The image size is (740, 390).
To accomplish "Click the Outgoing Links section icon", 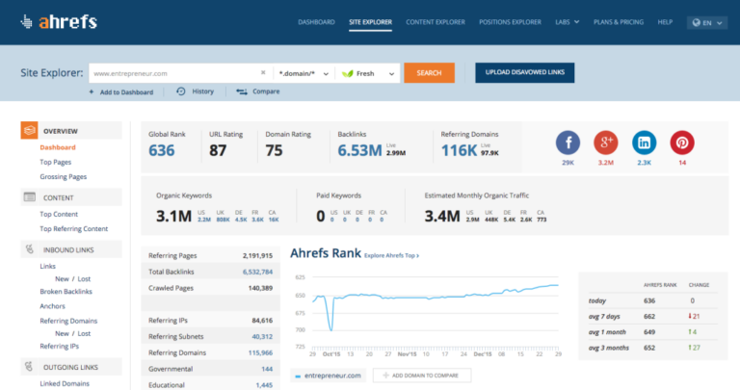I will point(29,367).
